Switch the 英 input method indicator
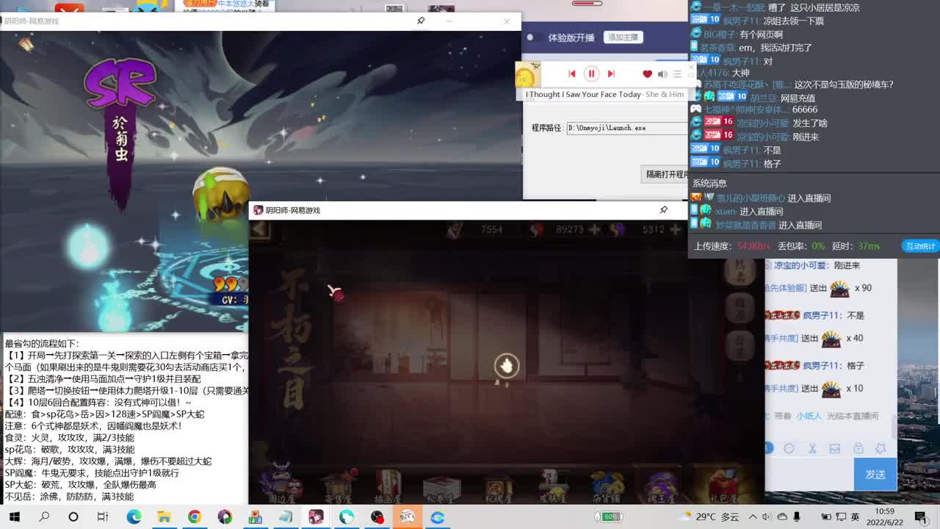The image size is (940, 529). coord(854,517)
